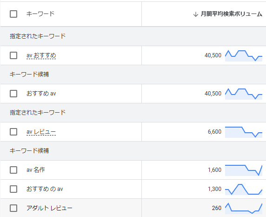The image size is (266, 217).
Task: Open the av おすすめ keyword link
Action: click(x=41, y=55)
